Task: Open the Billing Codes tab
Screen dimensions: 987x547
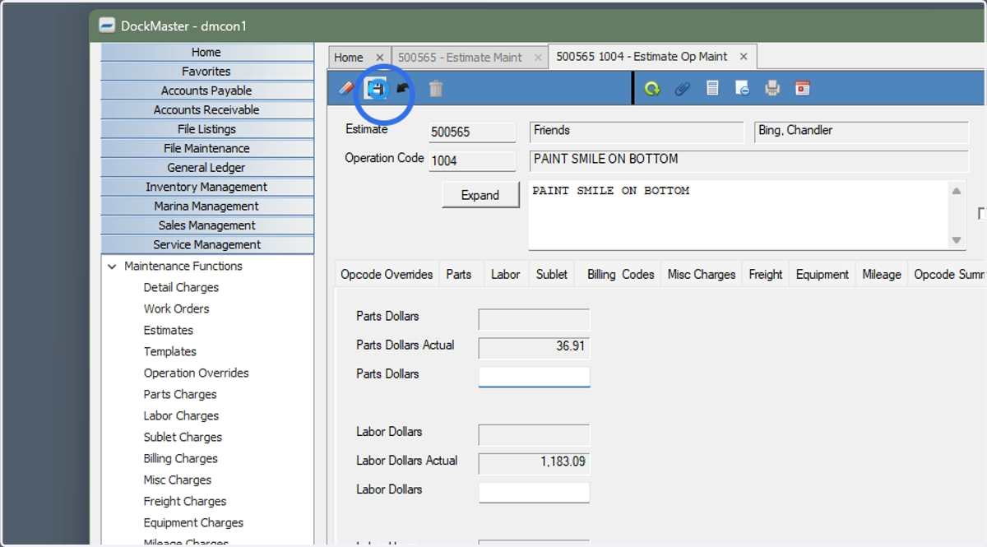Action: (621, 275)
